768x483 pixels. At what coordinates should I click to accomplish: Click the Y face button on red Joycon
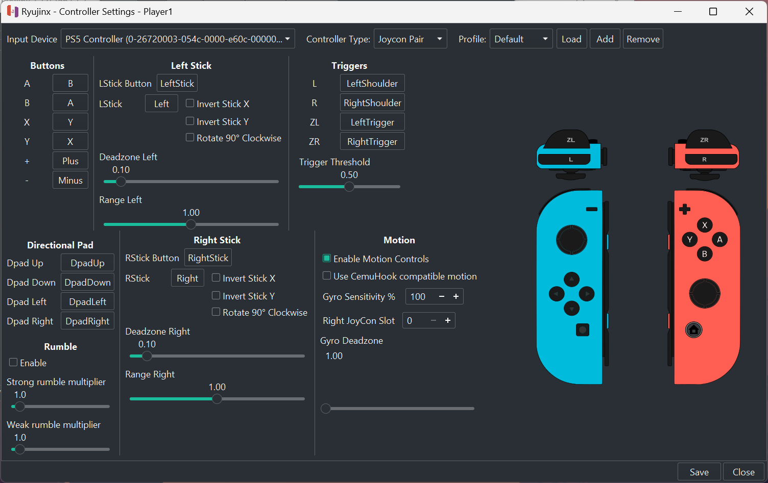pyautogui.click(x=690, y=239)
